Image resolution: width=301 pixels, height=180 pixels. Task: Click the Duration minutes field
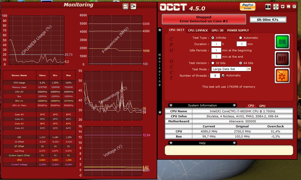(242, 44)
